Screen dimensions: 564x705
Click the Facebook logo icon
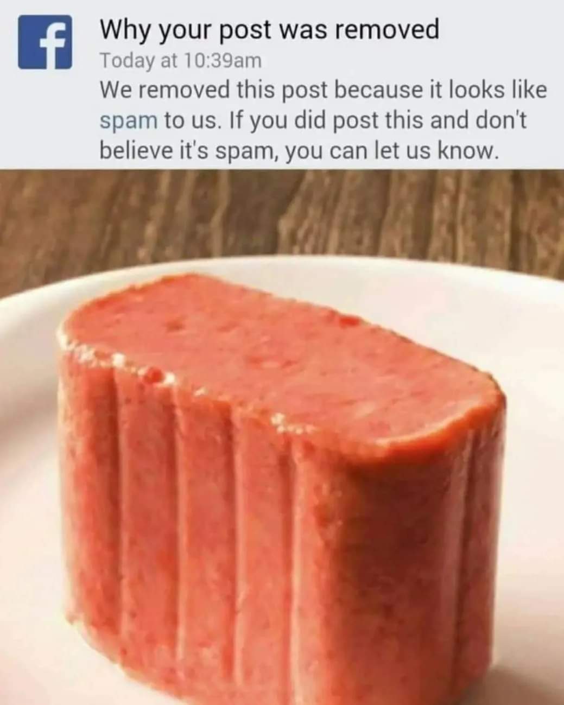pyautogui.click(x=46, y=42)
